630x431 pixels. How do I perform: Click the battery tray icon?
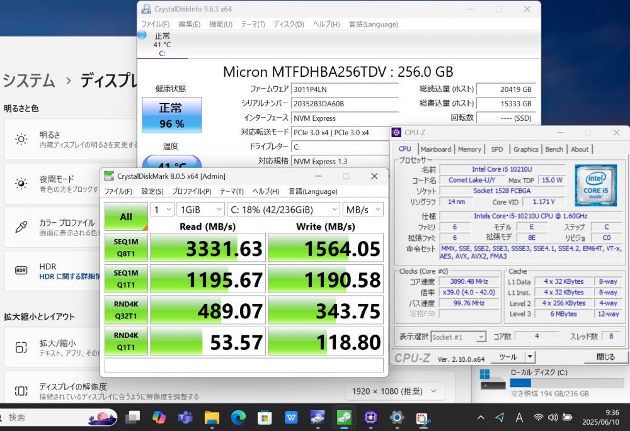pyautogui.click(x=568, y=417)
